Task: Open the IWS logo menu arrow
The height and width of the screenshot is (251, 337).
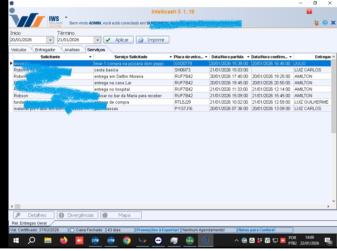Action: (x=66, y=17)
